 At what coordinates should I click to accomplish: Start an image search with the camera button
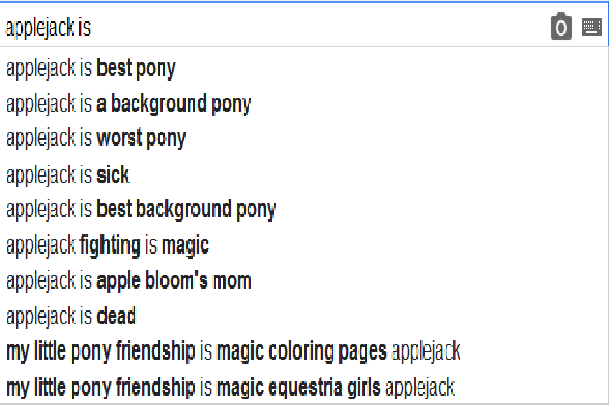561,27
